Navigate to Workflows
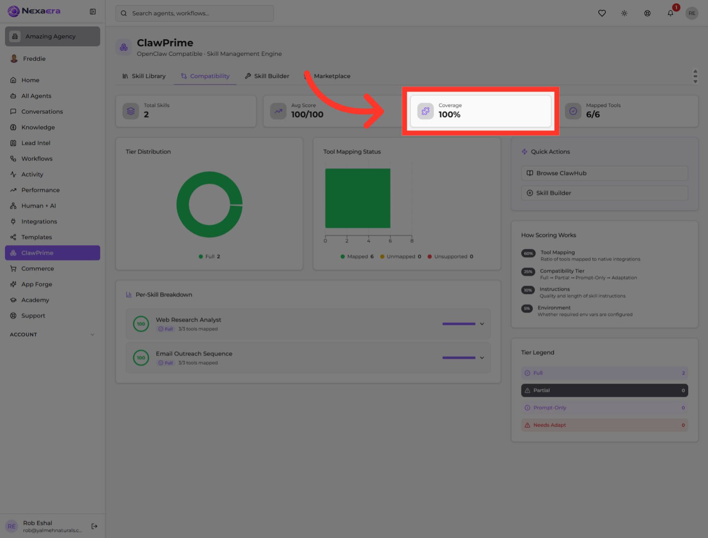The image size is (708, 538). (52, 158)
